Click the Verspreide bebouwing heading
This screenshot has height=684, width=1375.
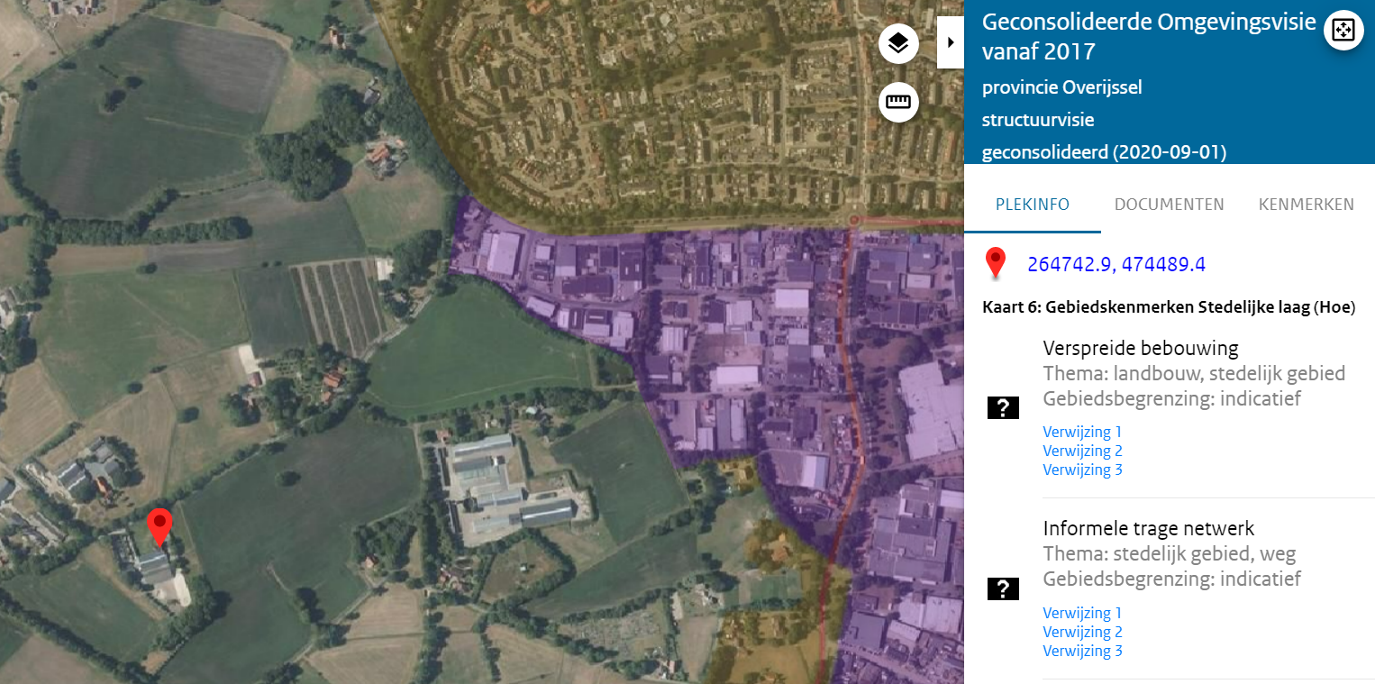coord(1140,348)
